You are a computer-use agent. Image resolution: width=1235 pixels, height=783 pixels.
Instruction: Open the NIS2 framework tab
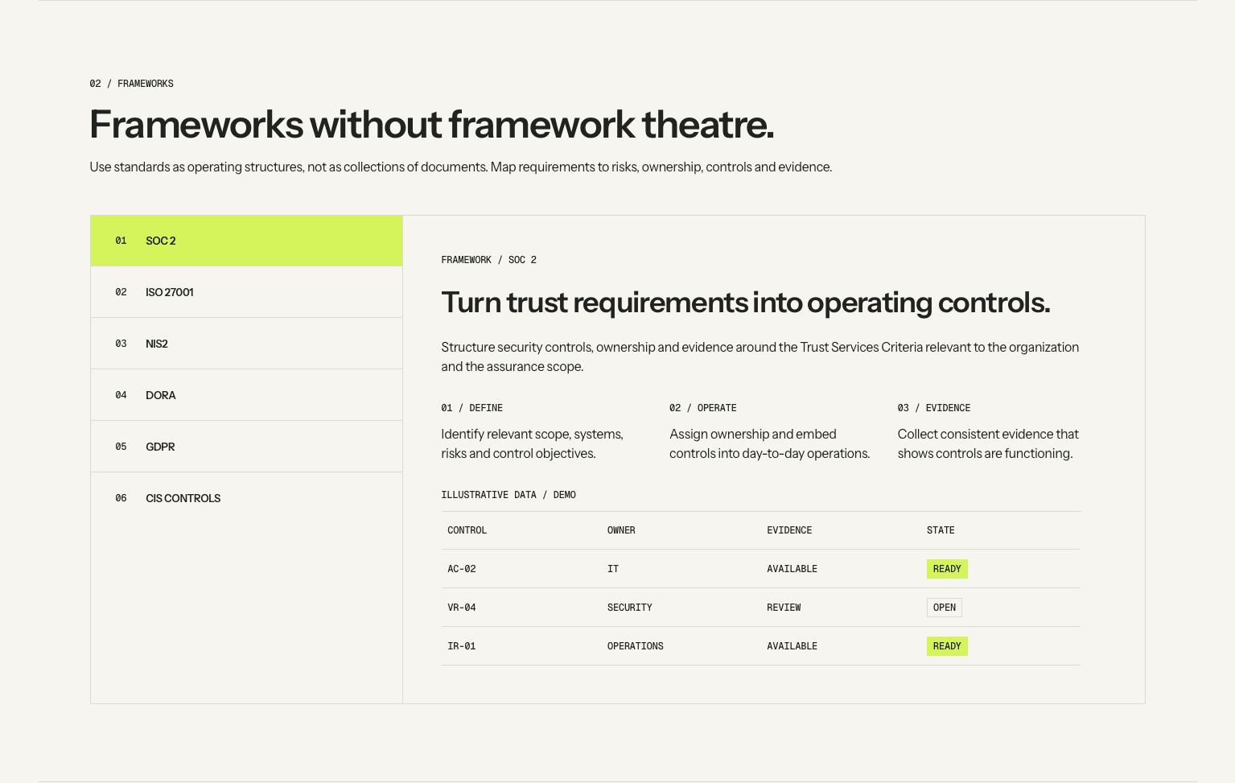[x=246, y=344]
